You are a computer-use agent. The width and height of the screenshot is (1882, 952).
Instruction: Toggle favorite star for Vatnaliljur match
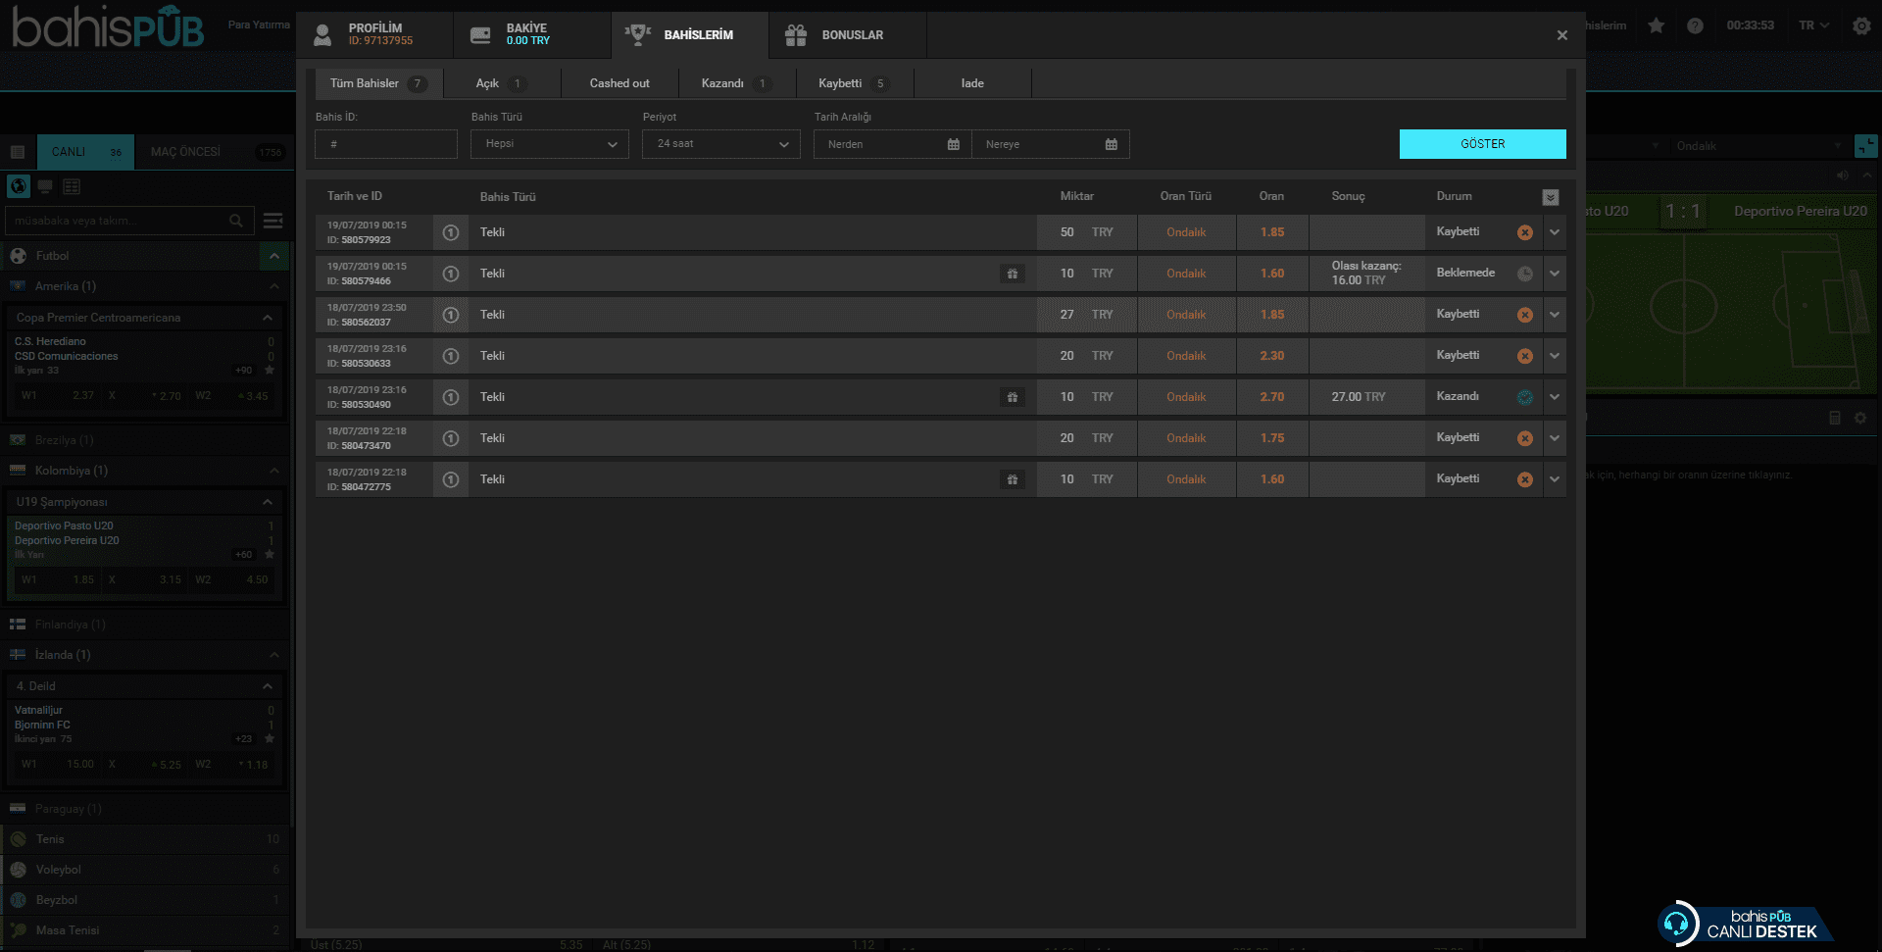click(270, 739)
